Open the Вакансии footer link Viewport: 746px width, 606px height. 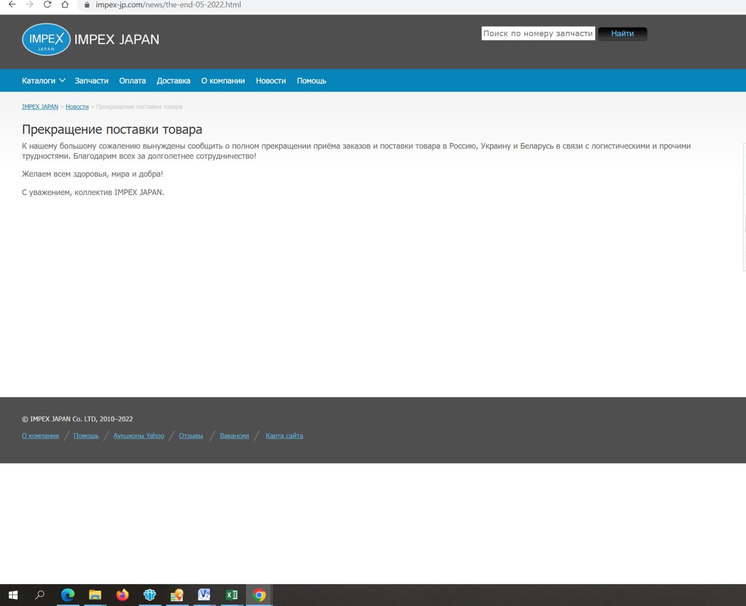[234, 436]
